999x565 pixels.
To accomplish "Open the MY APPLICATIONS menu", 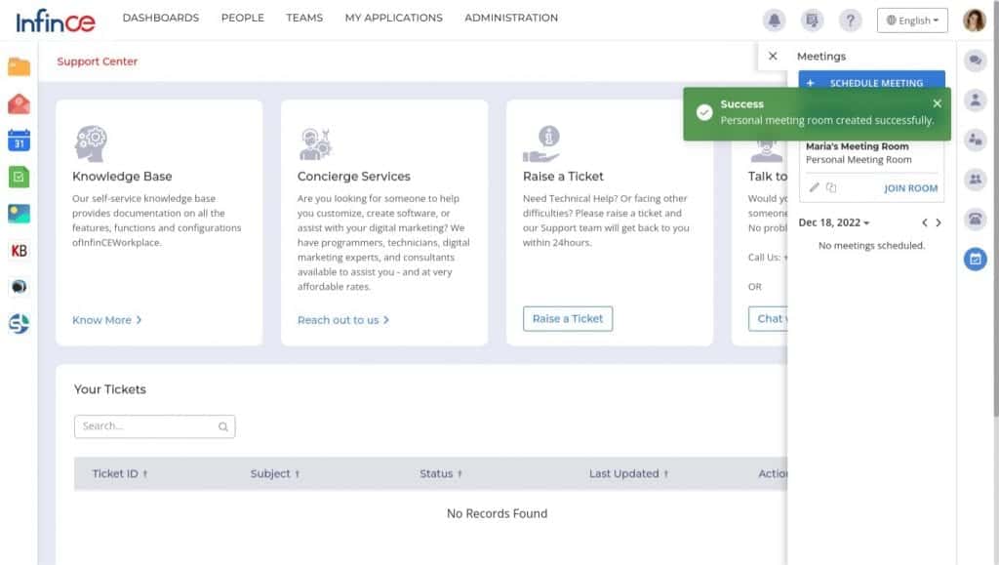I will (394, 18).
